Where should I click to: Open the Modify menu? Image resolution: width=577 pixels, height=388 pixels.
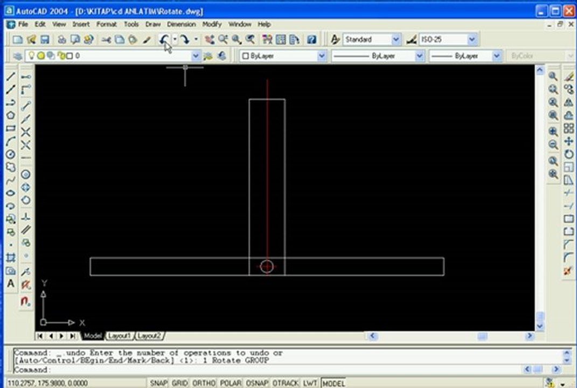coord(212,24)
